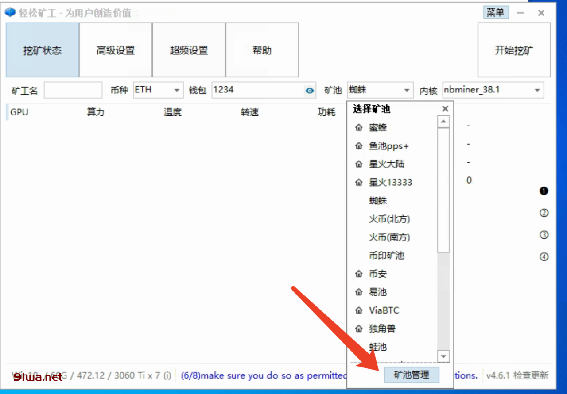Click the home icon beside 星火大陆

359,164
